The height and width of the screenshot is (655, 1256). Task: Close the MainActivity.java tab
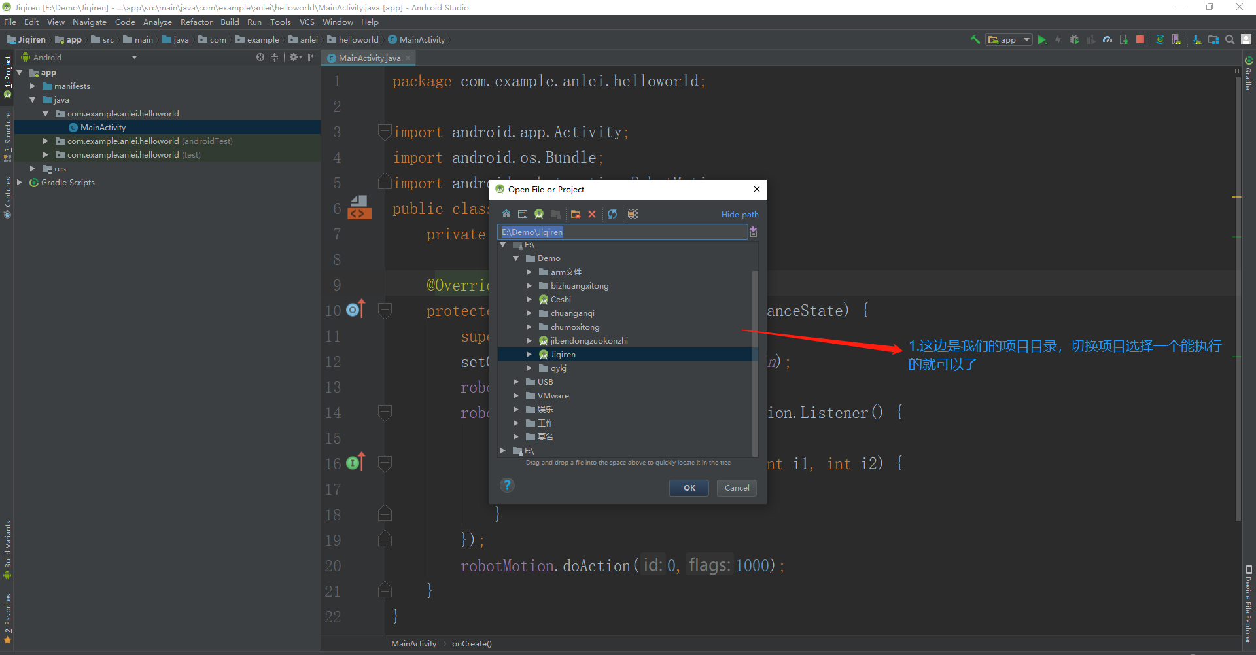(x=408, y=58)
